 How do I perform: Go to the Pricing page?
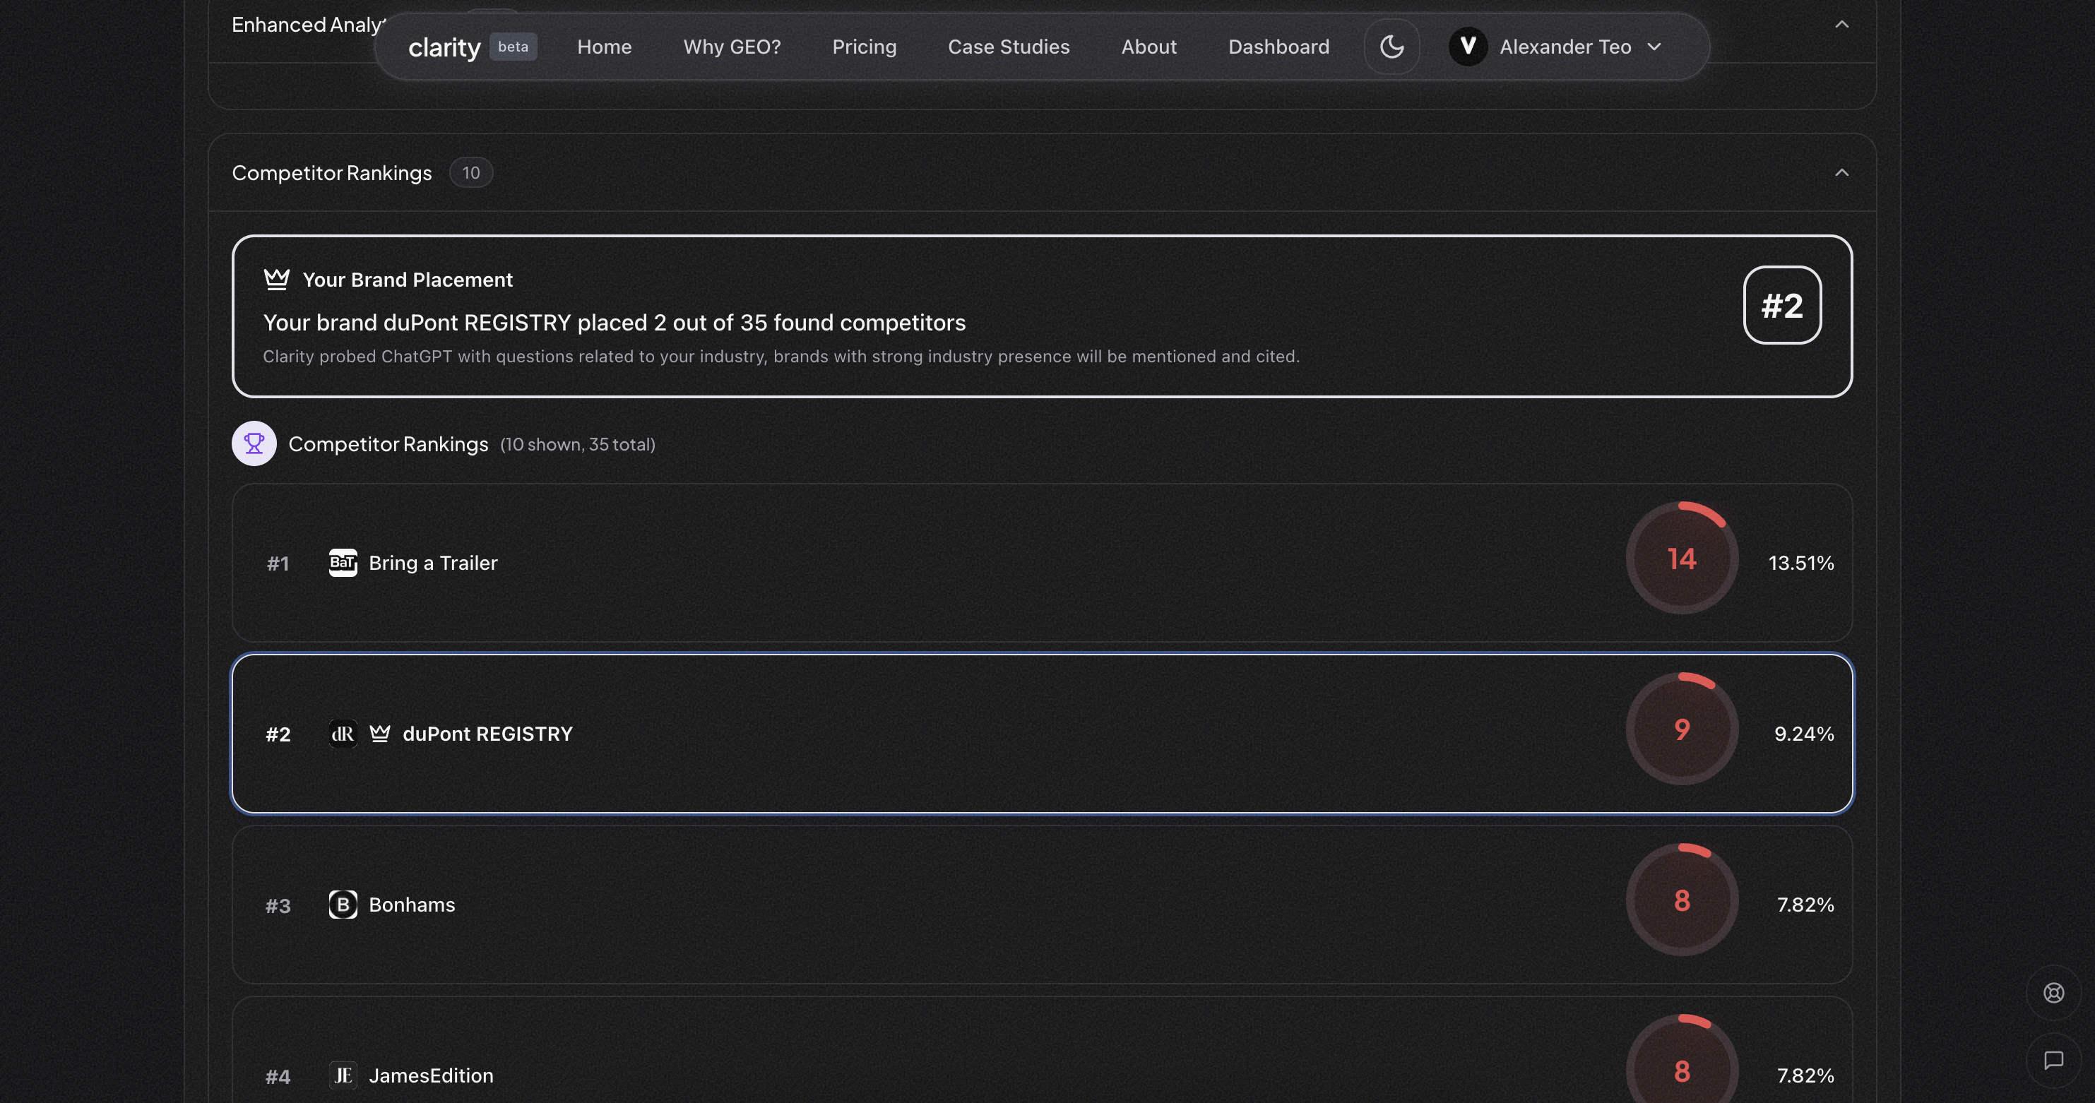pos(864,47)
